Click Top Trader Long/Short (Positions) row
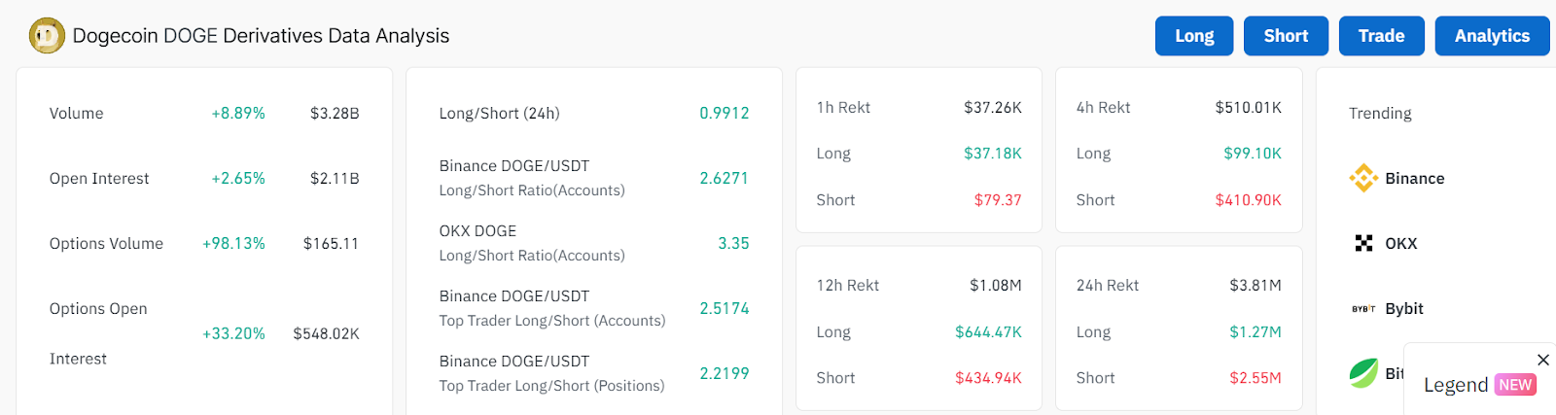 coord(594,373)
